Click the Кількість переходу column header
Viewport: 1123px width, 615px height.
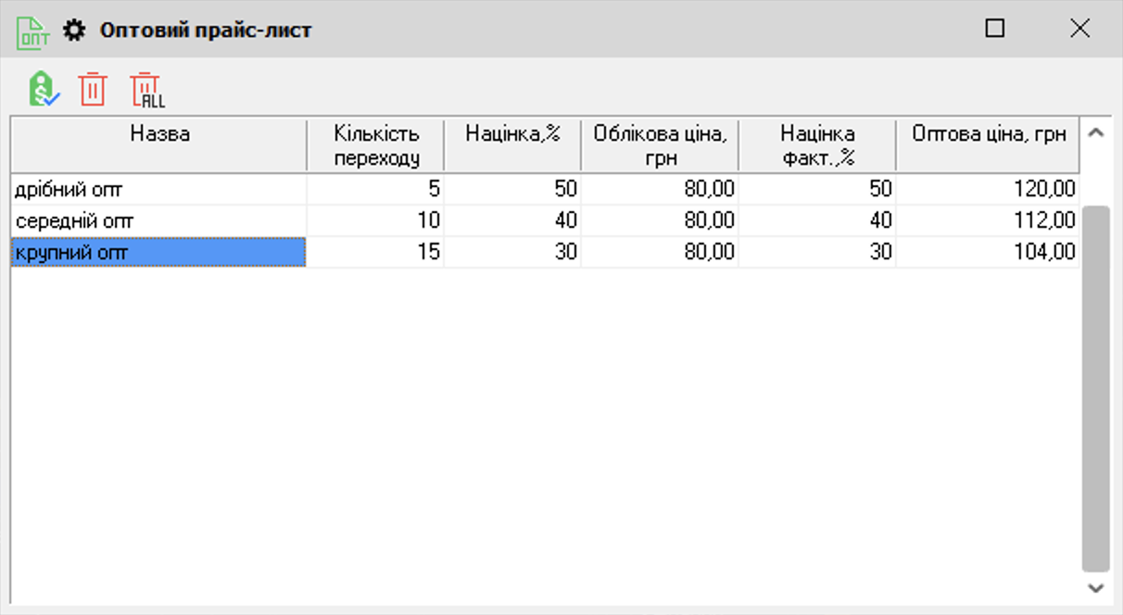(376, 142)
